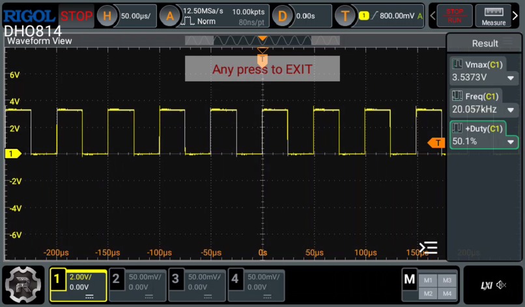Screen dimensions: 525x307
Task: Toggle channel 2 on/off
Action: coord(116,278)
